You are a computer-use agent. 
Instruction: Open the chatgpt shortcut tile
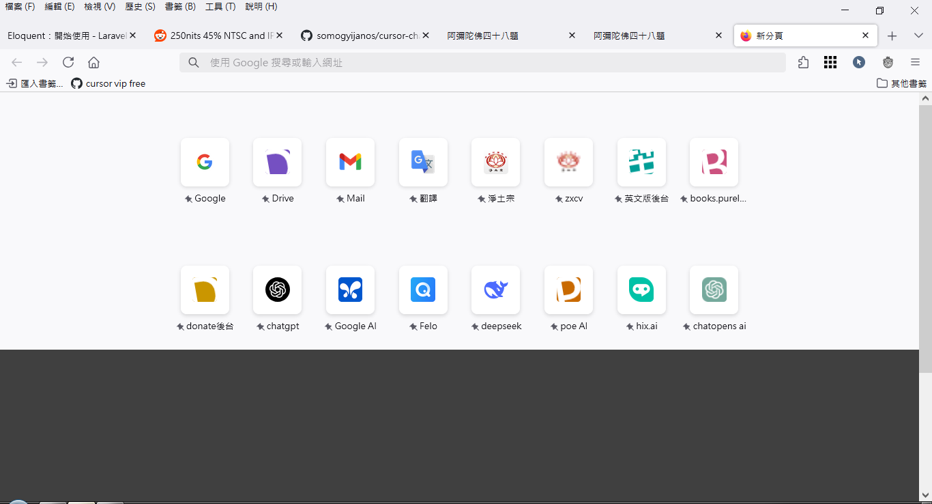click(278, 290)
